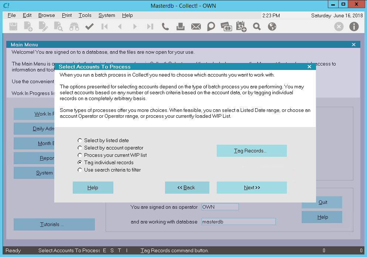Open the Browse menu
The image size is (367, 257).
47,15
